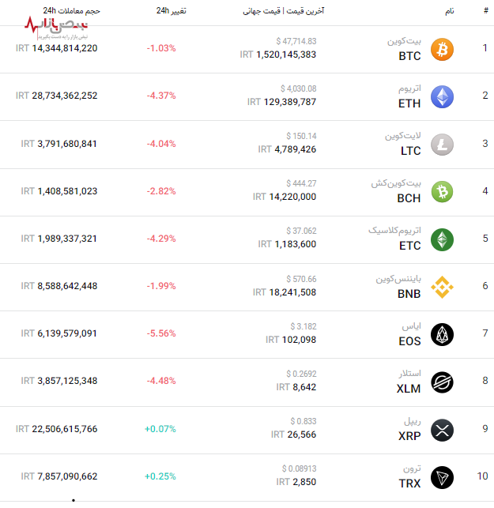Open the BTC name link
Image resolution: width=494 pixels, height=508 pixels.
[409, 56]
